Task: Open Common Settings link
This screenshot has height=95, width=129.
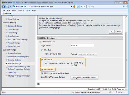Action: [14, 26]
